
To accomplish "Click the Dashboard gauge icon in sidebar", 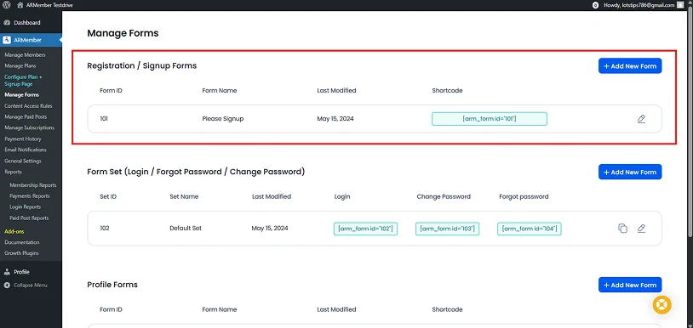I will click(7, 22).
